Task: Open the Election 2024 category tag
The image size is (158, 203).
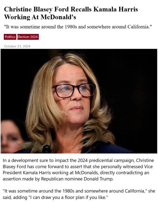Action: click(28, 37)
